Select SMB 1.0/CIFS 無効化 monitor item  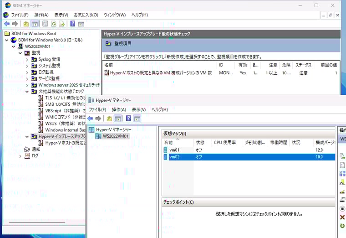click(65, 104)
